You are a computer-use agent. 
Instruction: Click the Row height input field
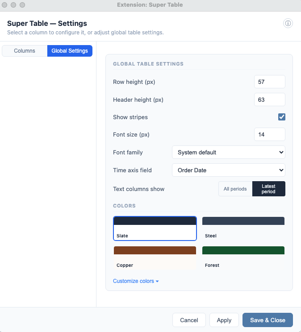270,82
